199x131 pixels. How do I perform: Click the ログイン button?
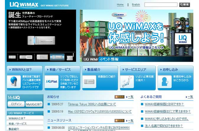coord(16,104)
